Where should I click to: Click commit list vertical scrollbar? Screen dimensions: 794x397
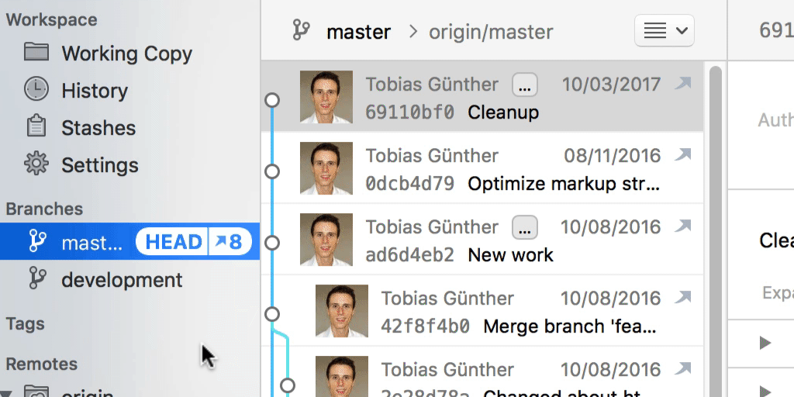point(715,233)
